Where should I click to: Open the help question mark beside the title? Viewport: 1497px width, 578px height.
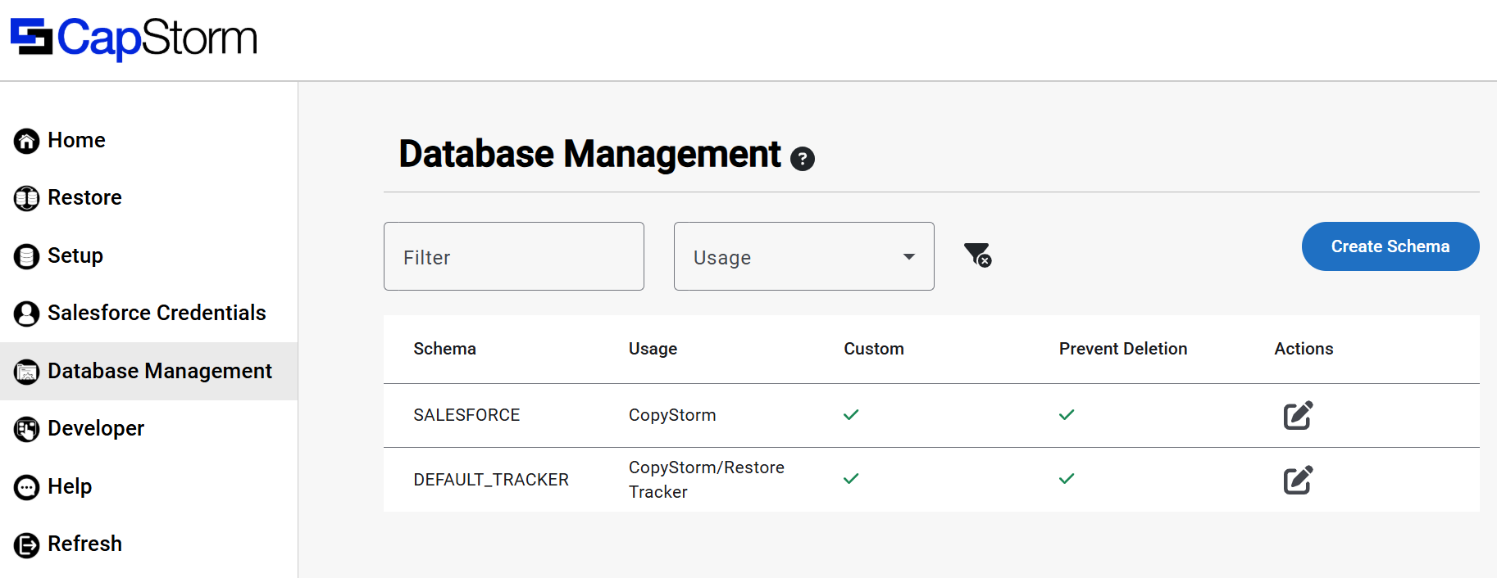[802, 158]
